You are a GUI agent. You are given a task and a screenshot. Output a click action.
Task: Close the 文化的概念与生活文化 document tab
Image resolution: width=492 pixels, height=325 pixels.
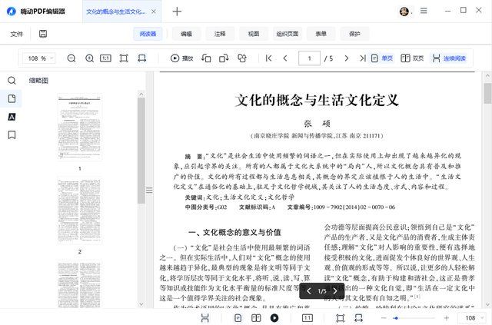pos(154,12)
